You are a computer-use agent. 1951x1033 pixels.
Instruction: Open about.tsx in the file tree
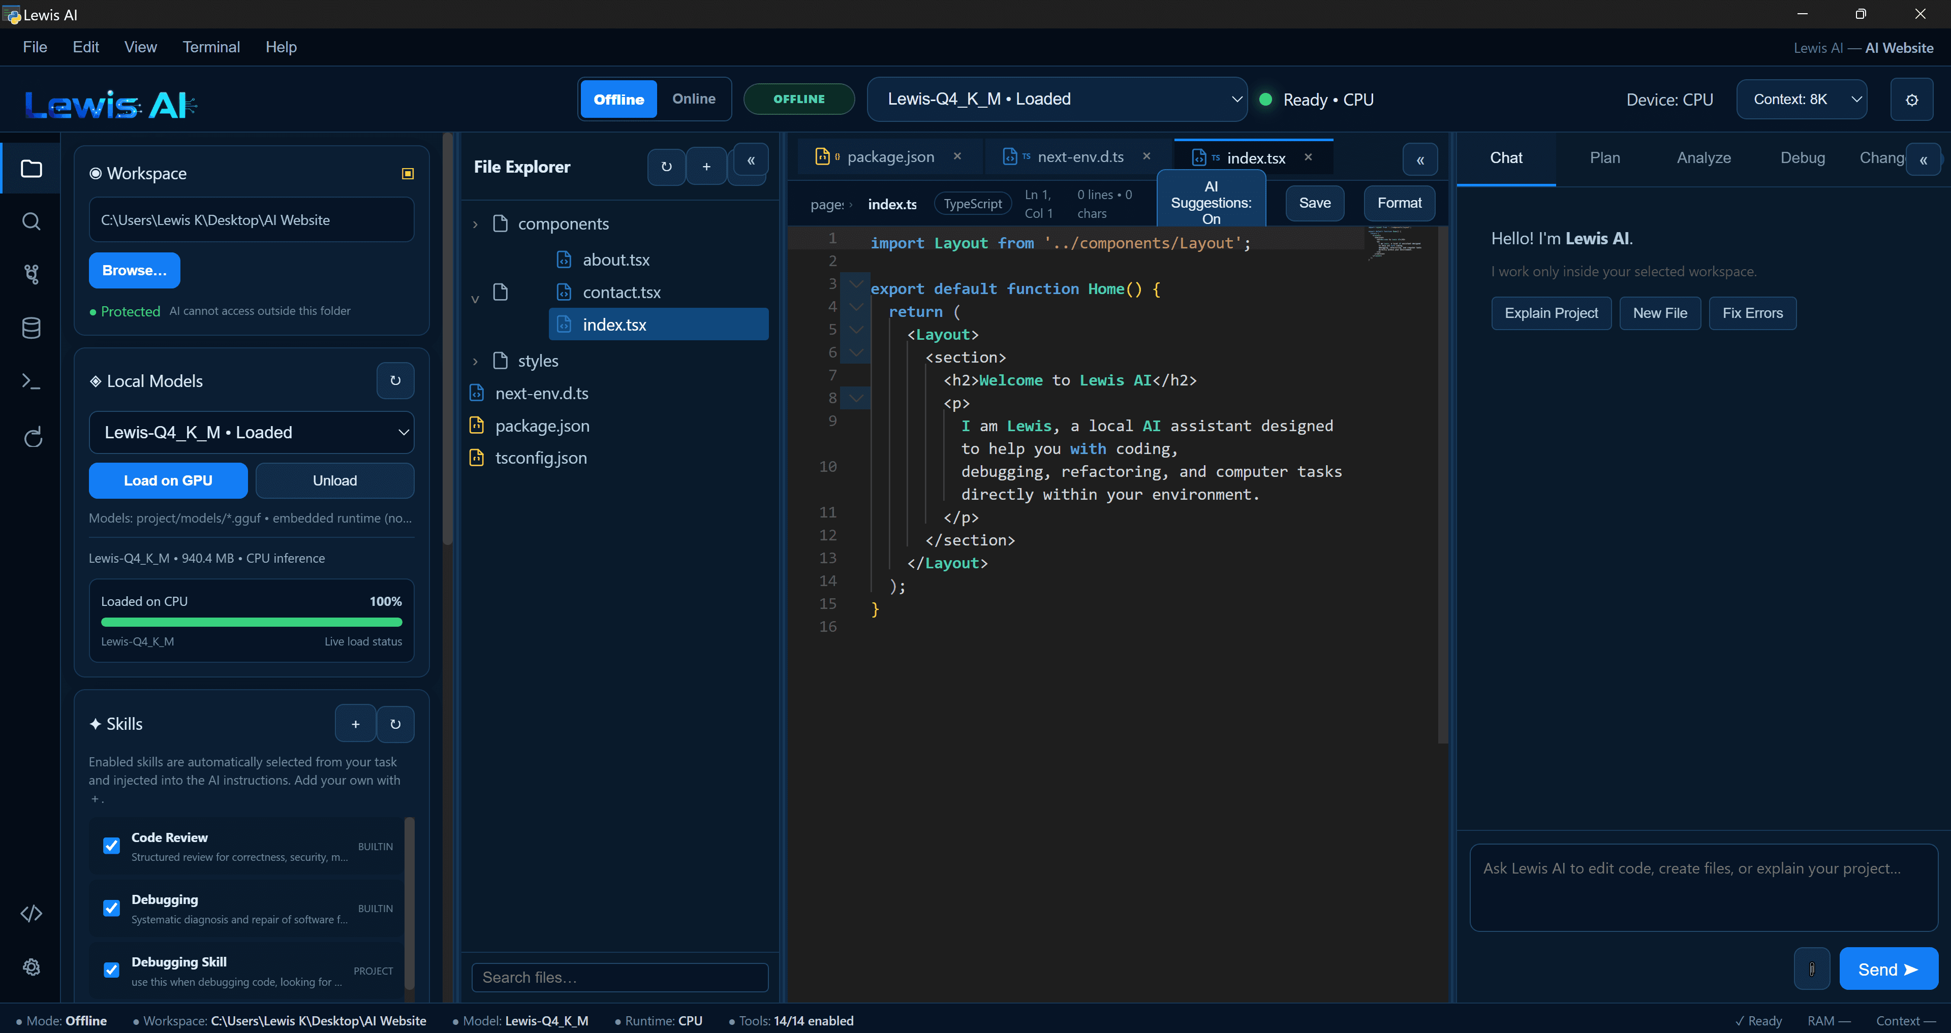(x=616, y=260)
